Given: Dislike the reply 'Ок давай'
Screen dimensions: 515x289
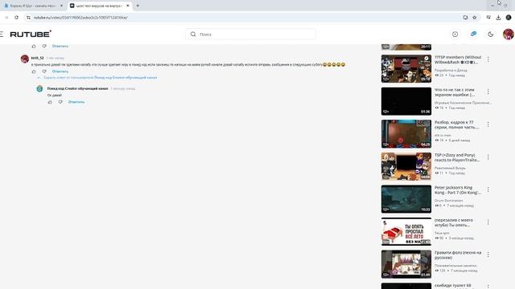Looking at the screenshot, I should click(x=60, y=102).
